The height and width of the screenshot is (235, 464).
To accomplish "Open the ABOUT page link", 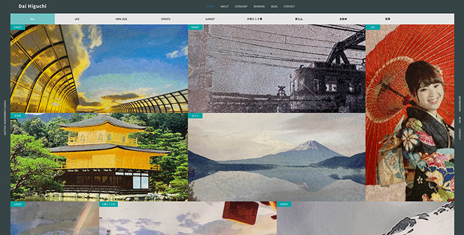I will click(x=224, y=7).
